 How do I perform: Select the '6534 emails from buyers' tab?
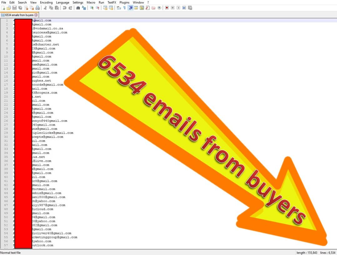point(19,14)
